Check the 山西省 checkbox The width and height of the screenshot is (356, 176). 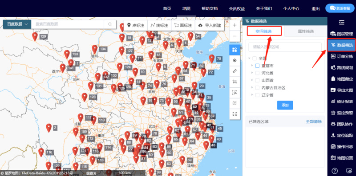pos(257,80)
